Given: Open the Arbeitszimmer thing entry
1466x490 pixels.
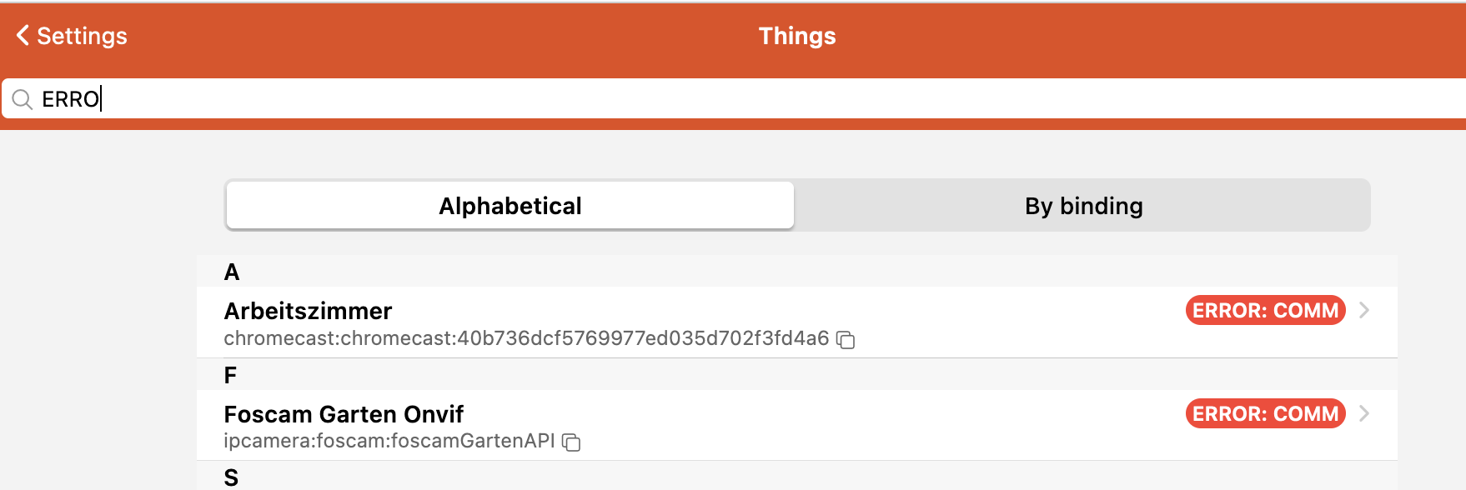Looking at the screenshot, I should [x=308, y=311].
